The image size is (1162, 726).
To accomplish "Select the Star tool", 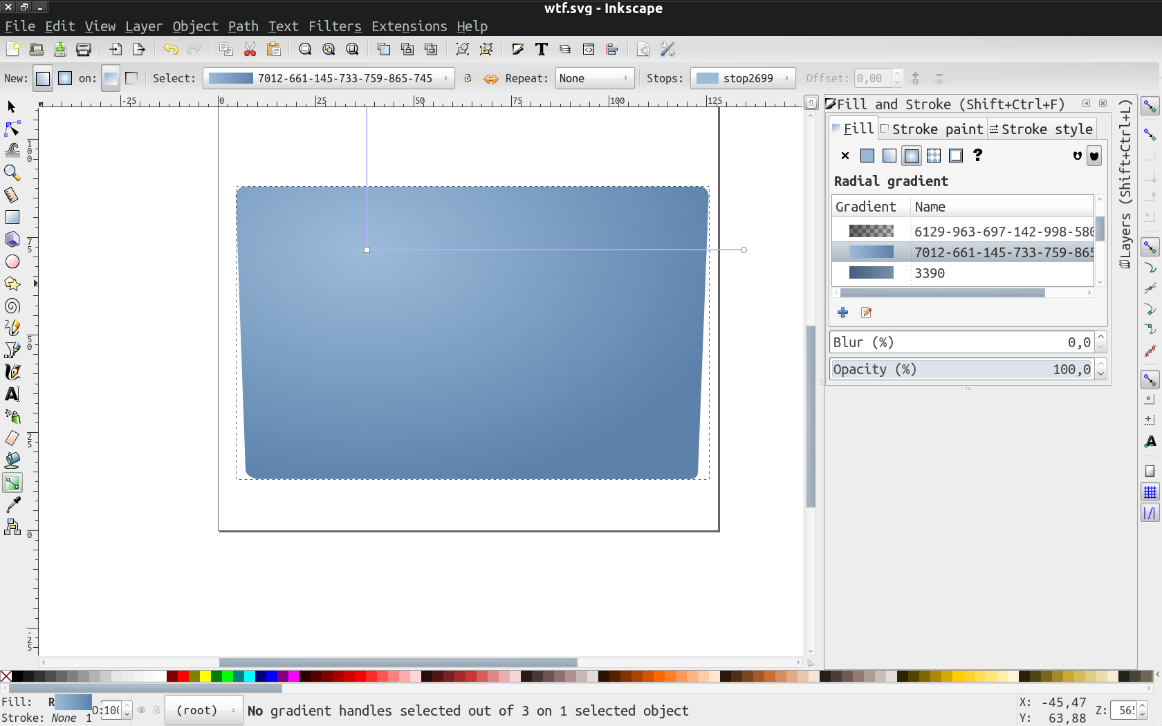I will [12, 284].
